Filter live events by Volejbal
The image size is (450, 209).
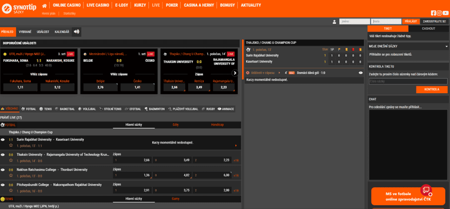coord(87,109)
